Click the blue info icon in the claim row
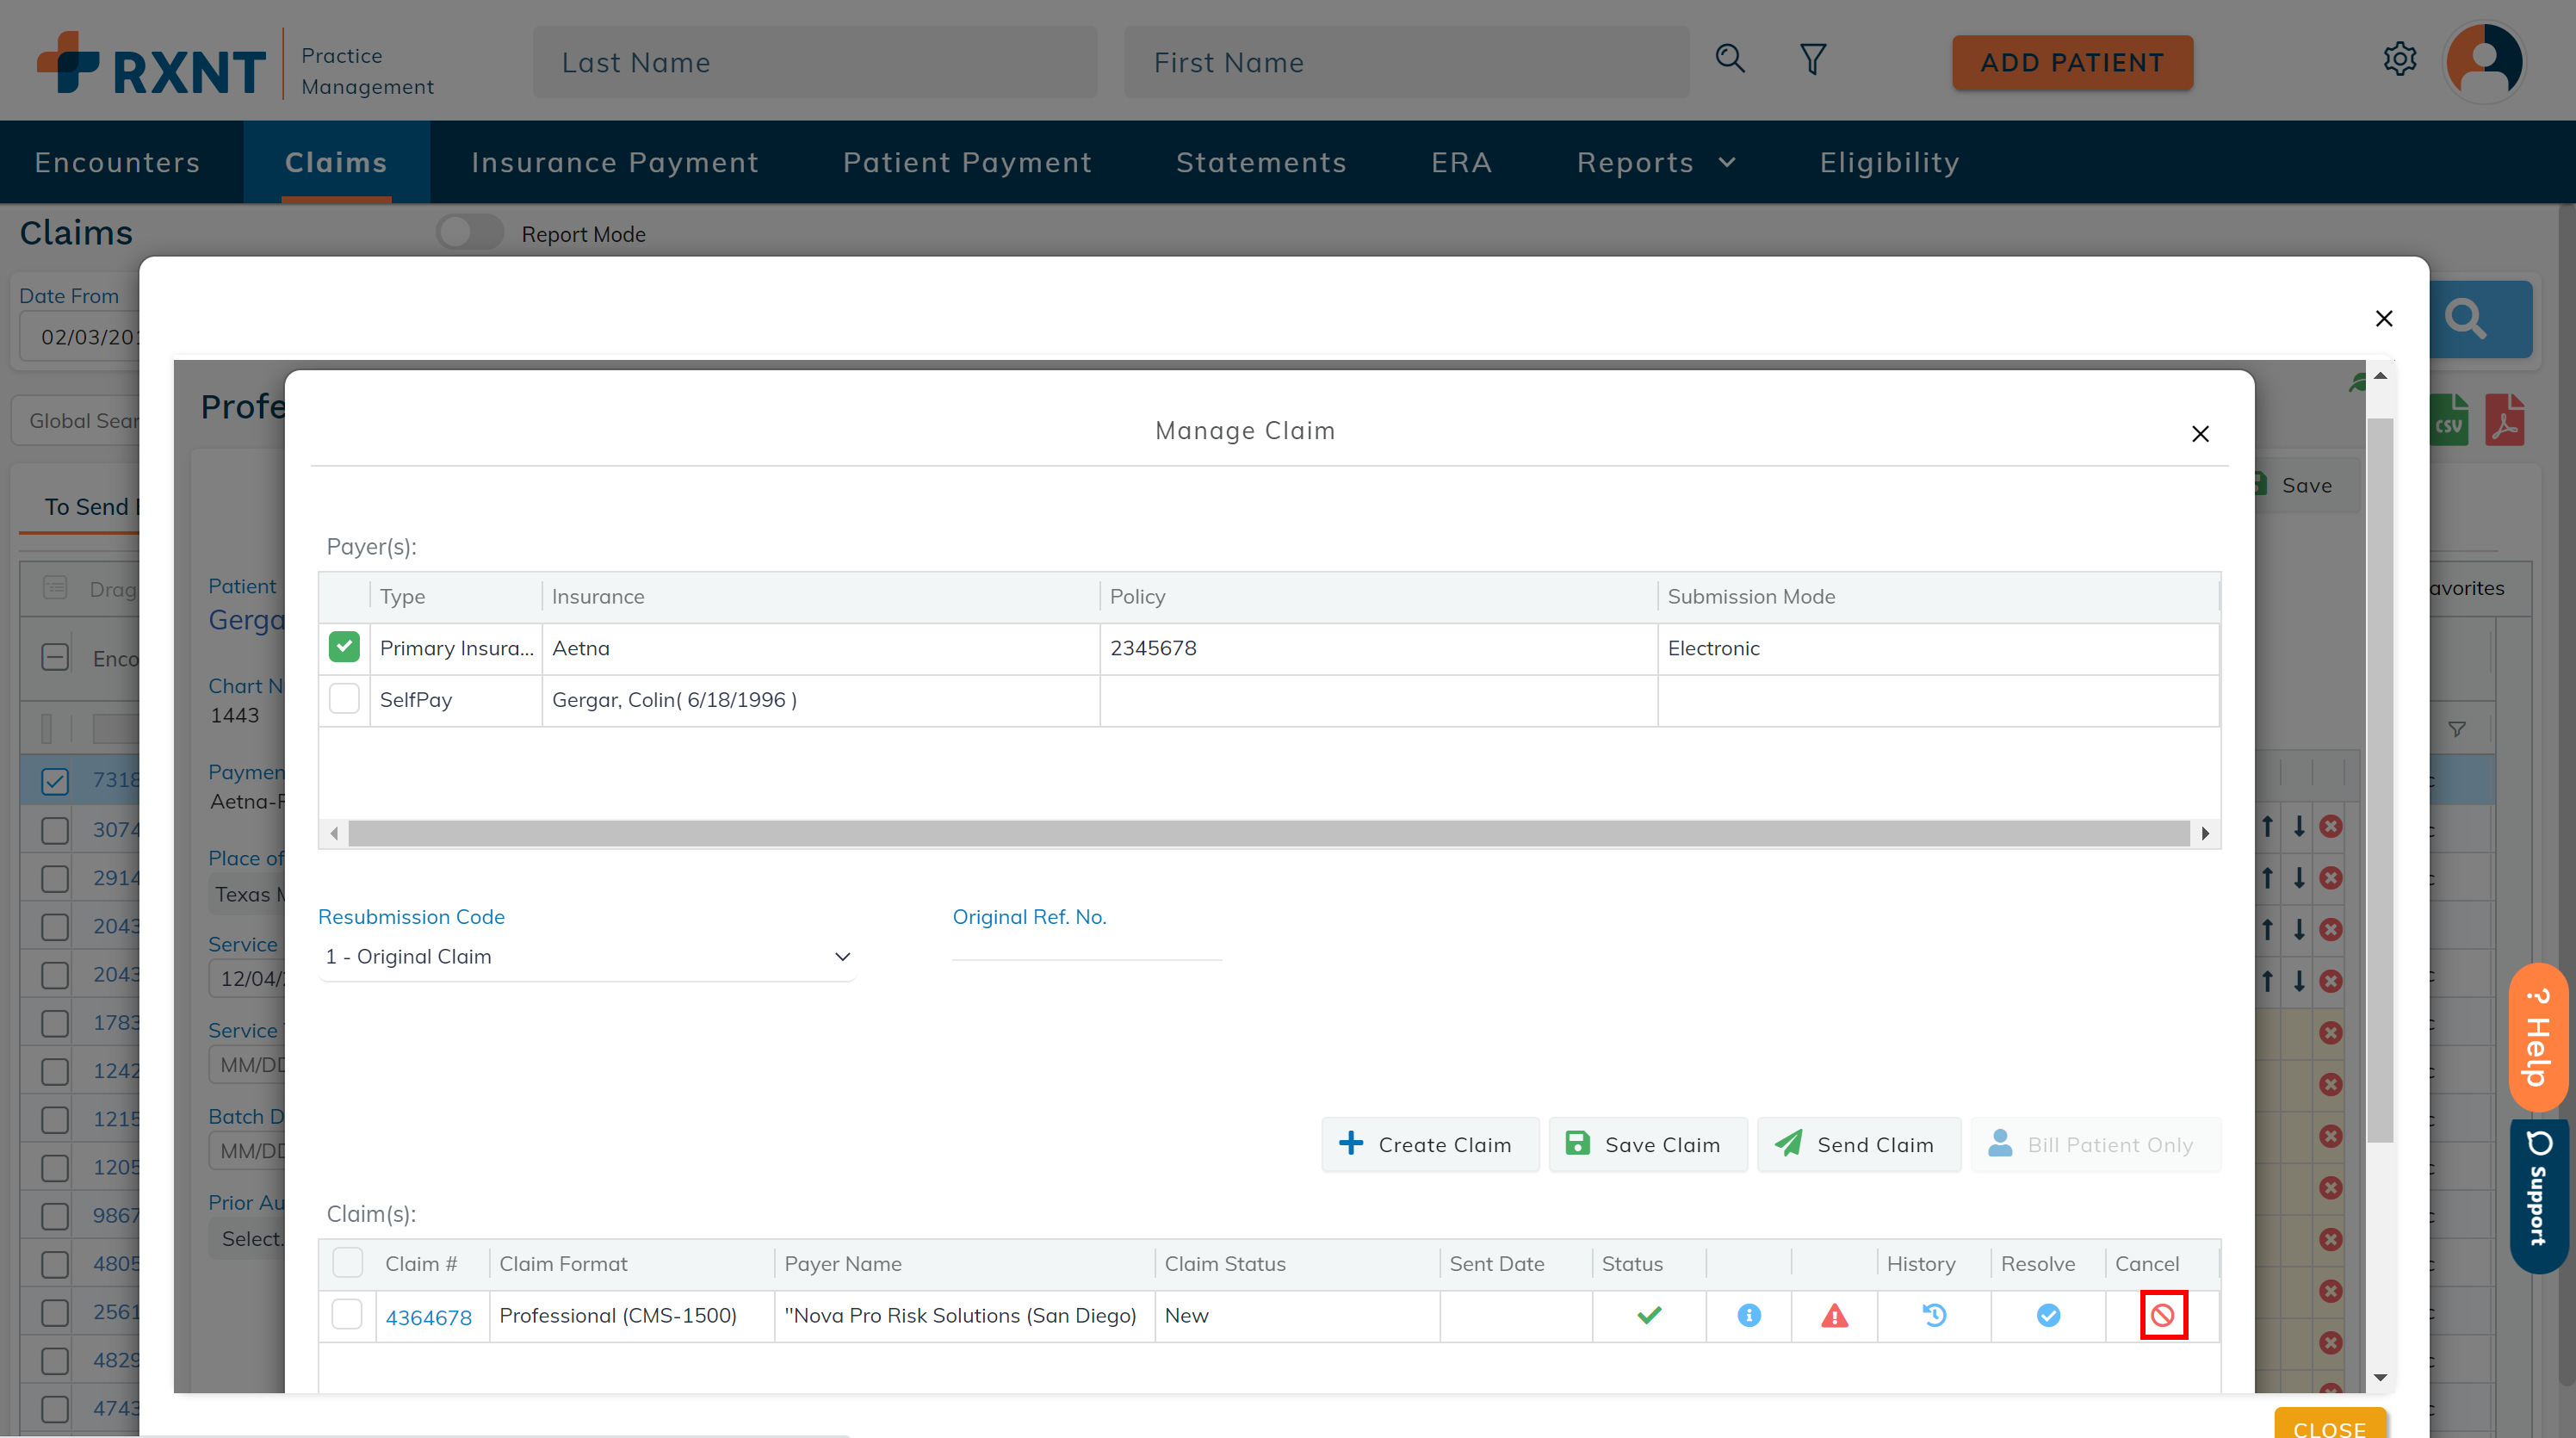This screenshot has width=2576, height=1438. click(1748, 1315)
